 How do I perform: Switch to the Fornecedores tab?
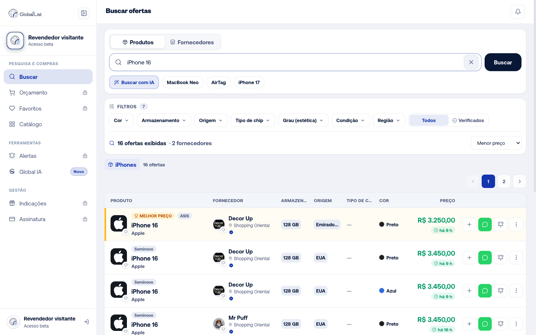192,42
